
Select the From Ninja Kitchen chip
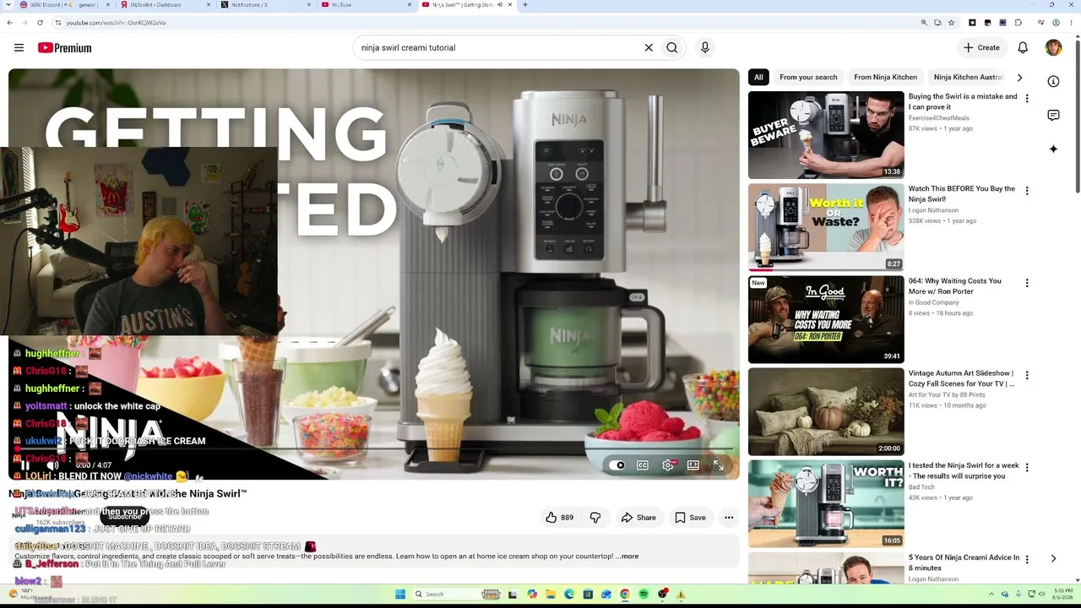point(885,78)
